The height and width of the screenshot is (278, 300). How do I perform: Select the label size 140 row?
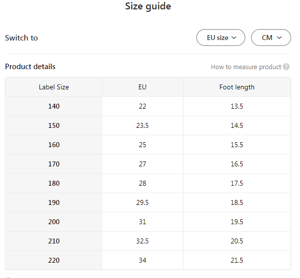[54, 106]
